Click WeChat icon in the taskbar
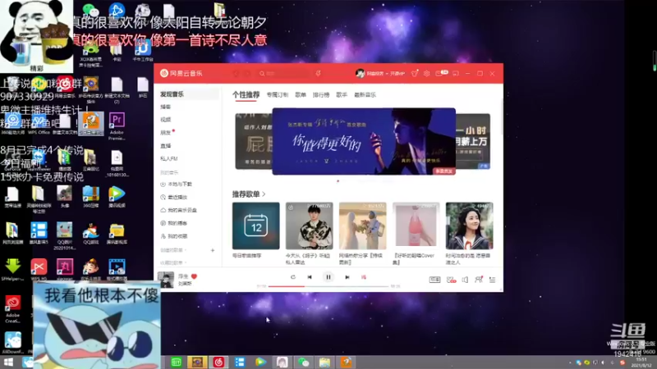This screenshot has height=369, width=657. click(303, 362)
